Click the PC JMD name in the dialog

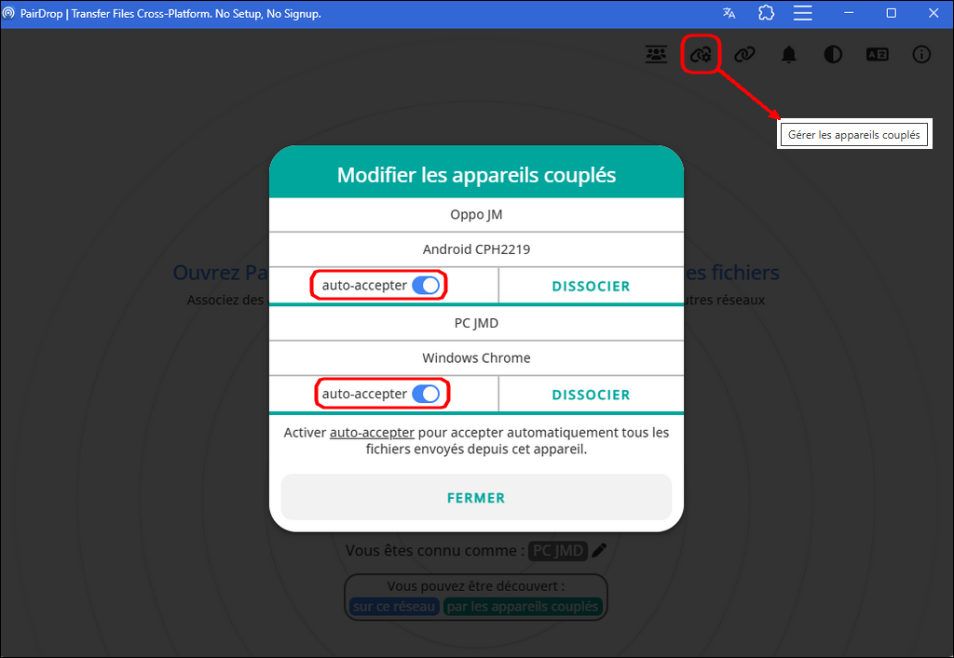pyautogui.click(x=476, y=323)
